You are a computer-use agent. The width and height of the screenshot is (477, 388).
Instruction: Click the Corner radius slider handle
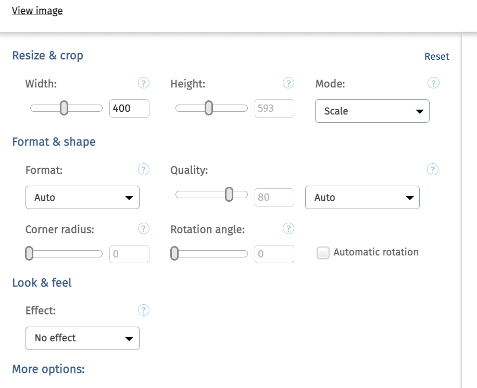tap(30, 254)
